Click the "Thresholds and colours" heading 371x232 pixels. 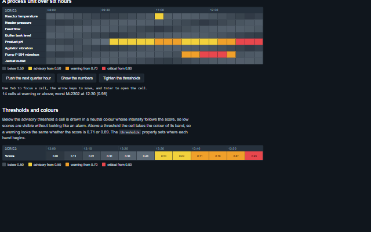tap(30, 110)
